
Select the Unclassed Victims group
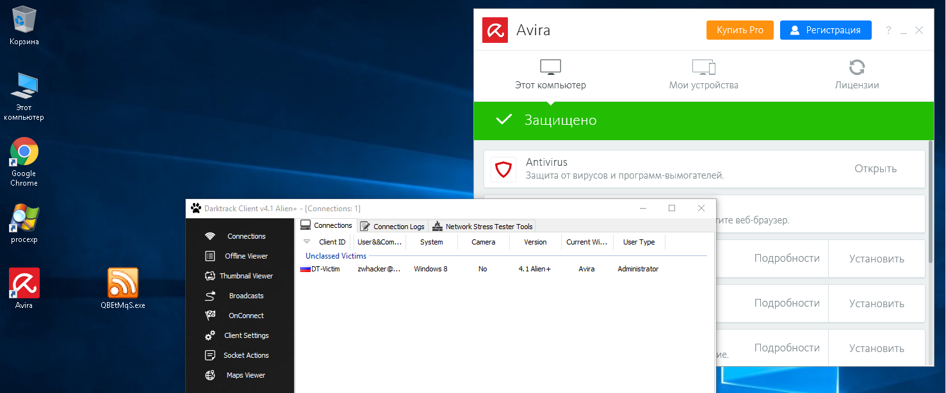tap(336, 256)
